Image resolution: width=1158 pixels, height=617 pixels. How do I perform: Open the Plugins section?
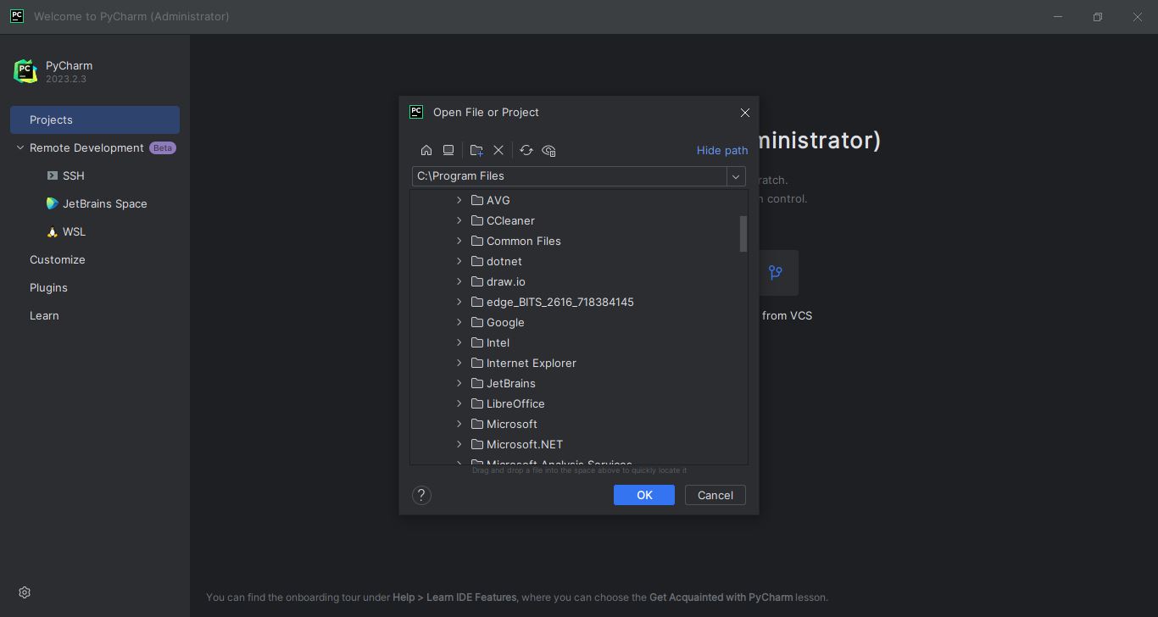[48, 287]
